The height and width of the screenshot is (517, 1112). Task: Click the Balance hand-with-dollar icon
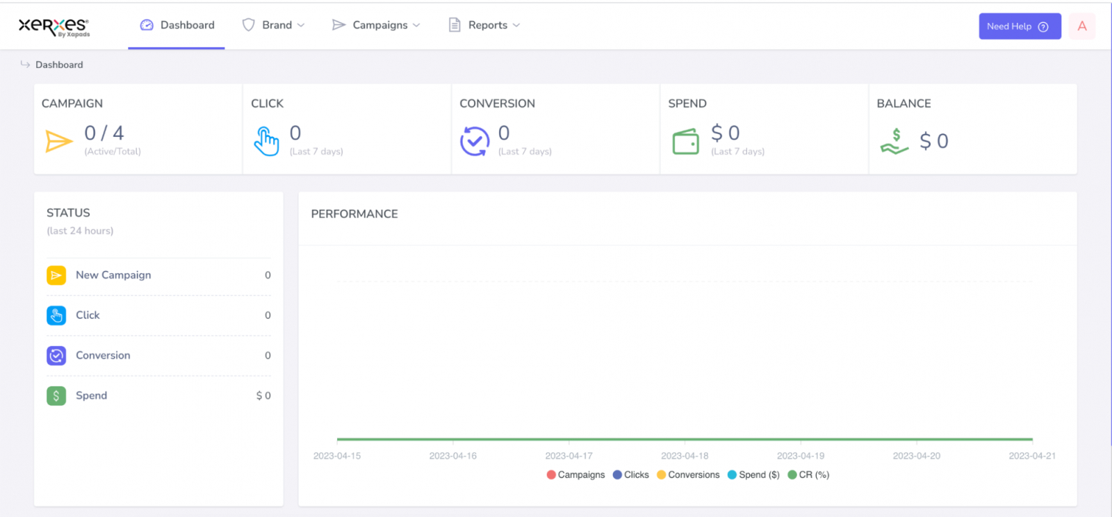coord(894,141)
